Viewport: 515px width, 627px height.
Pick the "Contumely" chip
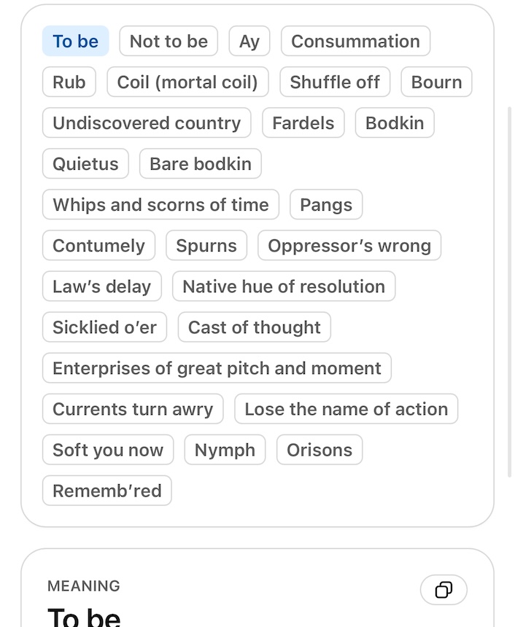point(98,246)
